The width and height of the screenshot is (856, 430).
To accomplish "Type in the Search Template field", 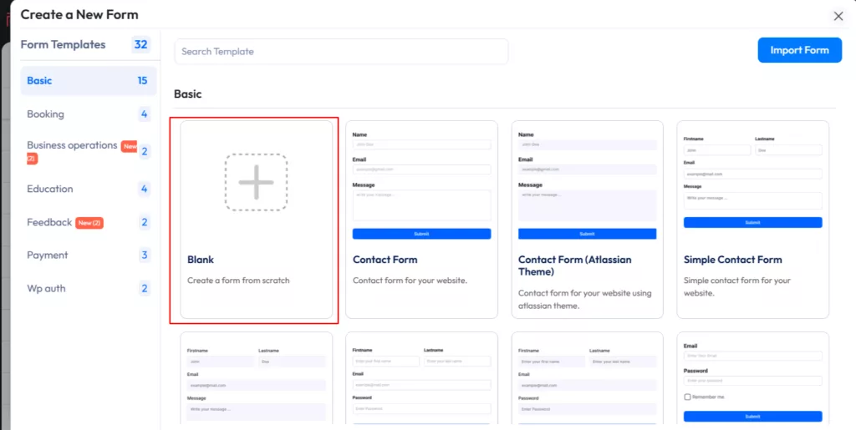I will tap(341, 52).
